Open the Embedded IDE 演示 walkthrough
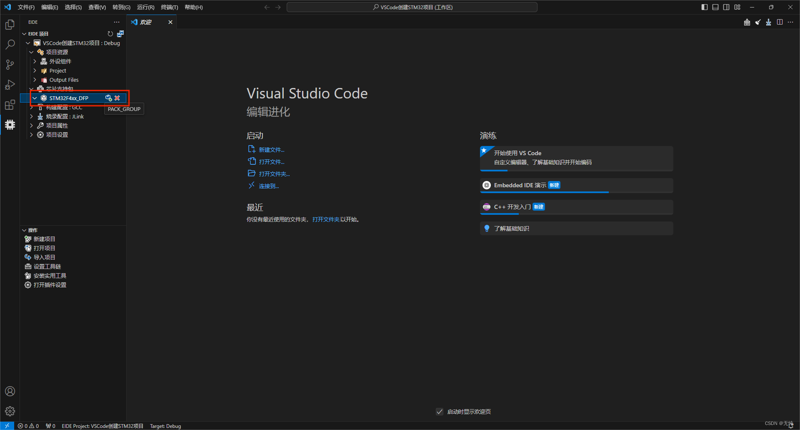Screen dimensions: 800x430 point(576,186)
